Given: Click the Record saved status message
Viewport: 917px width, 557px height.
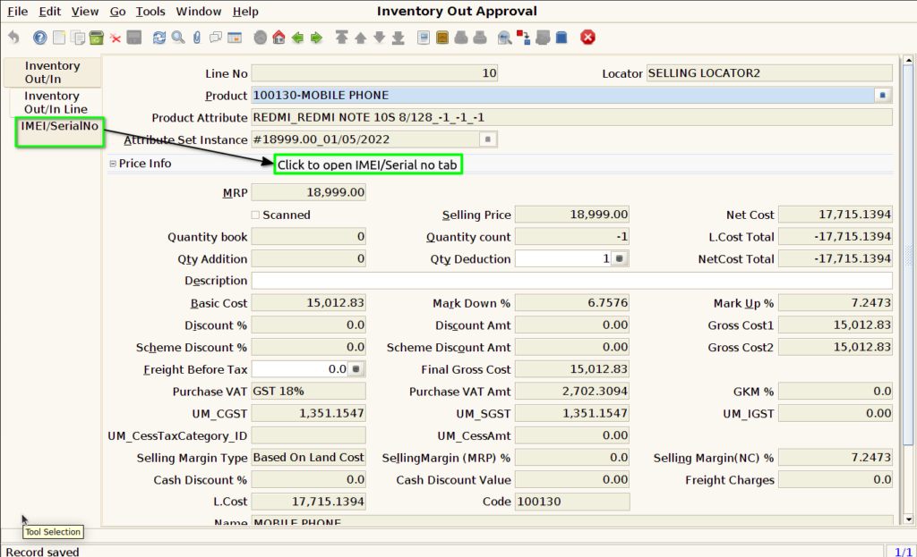Looking at the screenshot, I should 42,551.
